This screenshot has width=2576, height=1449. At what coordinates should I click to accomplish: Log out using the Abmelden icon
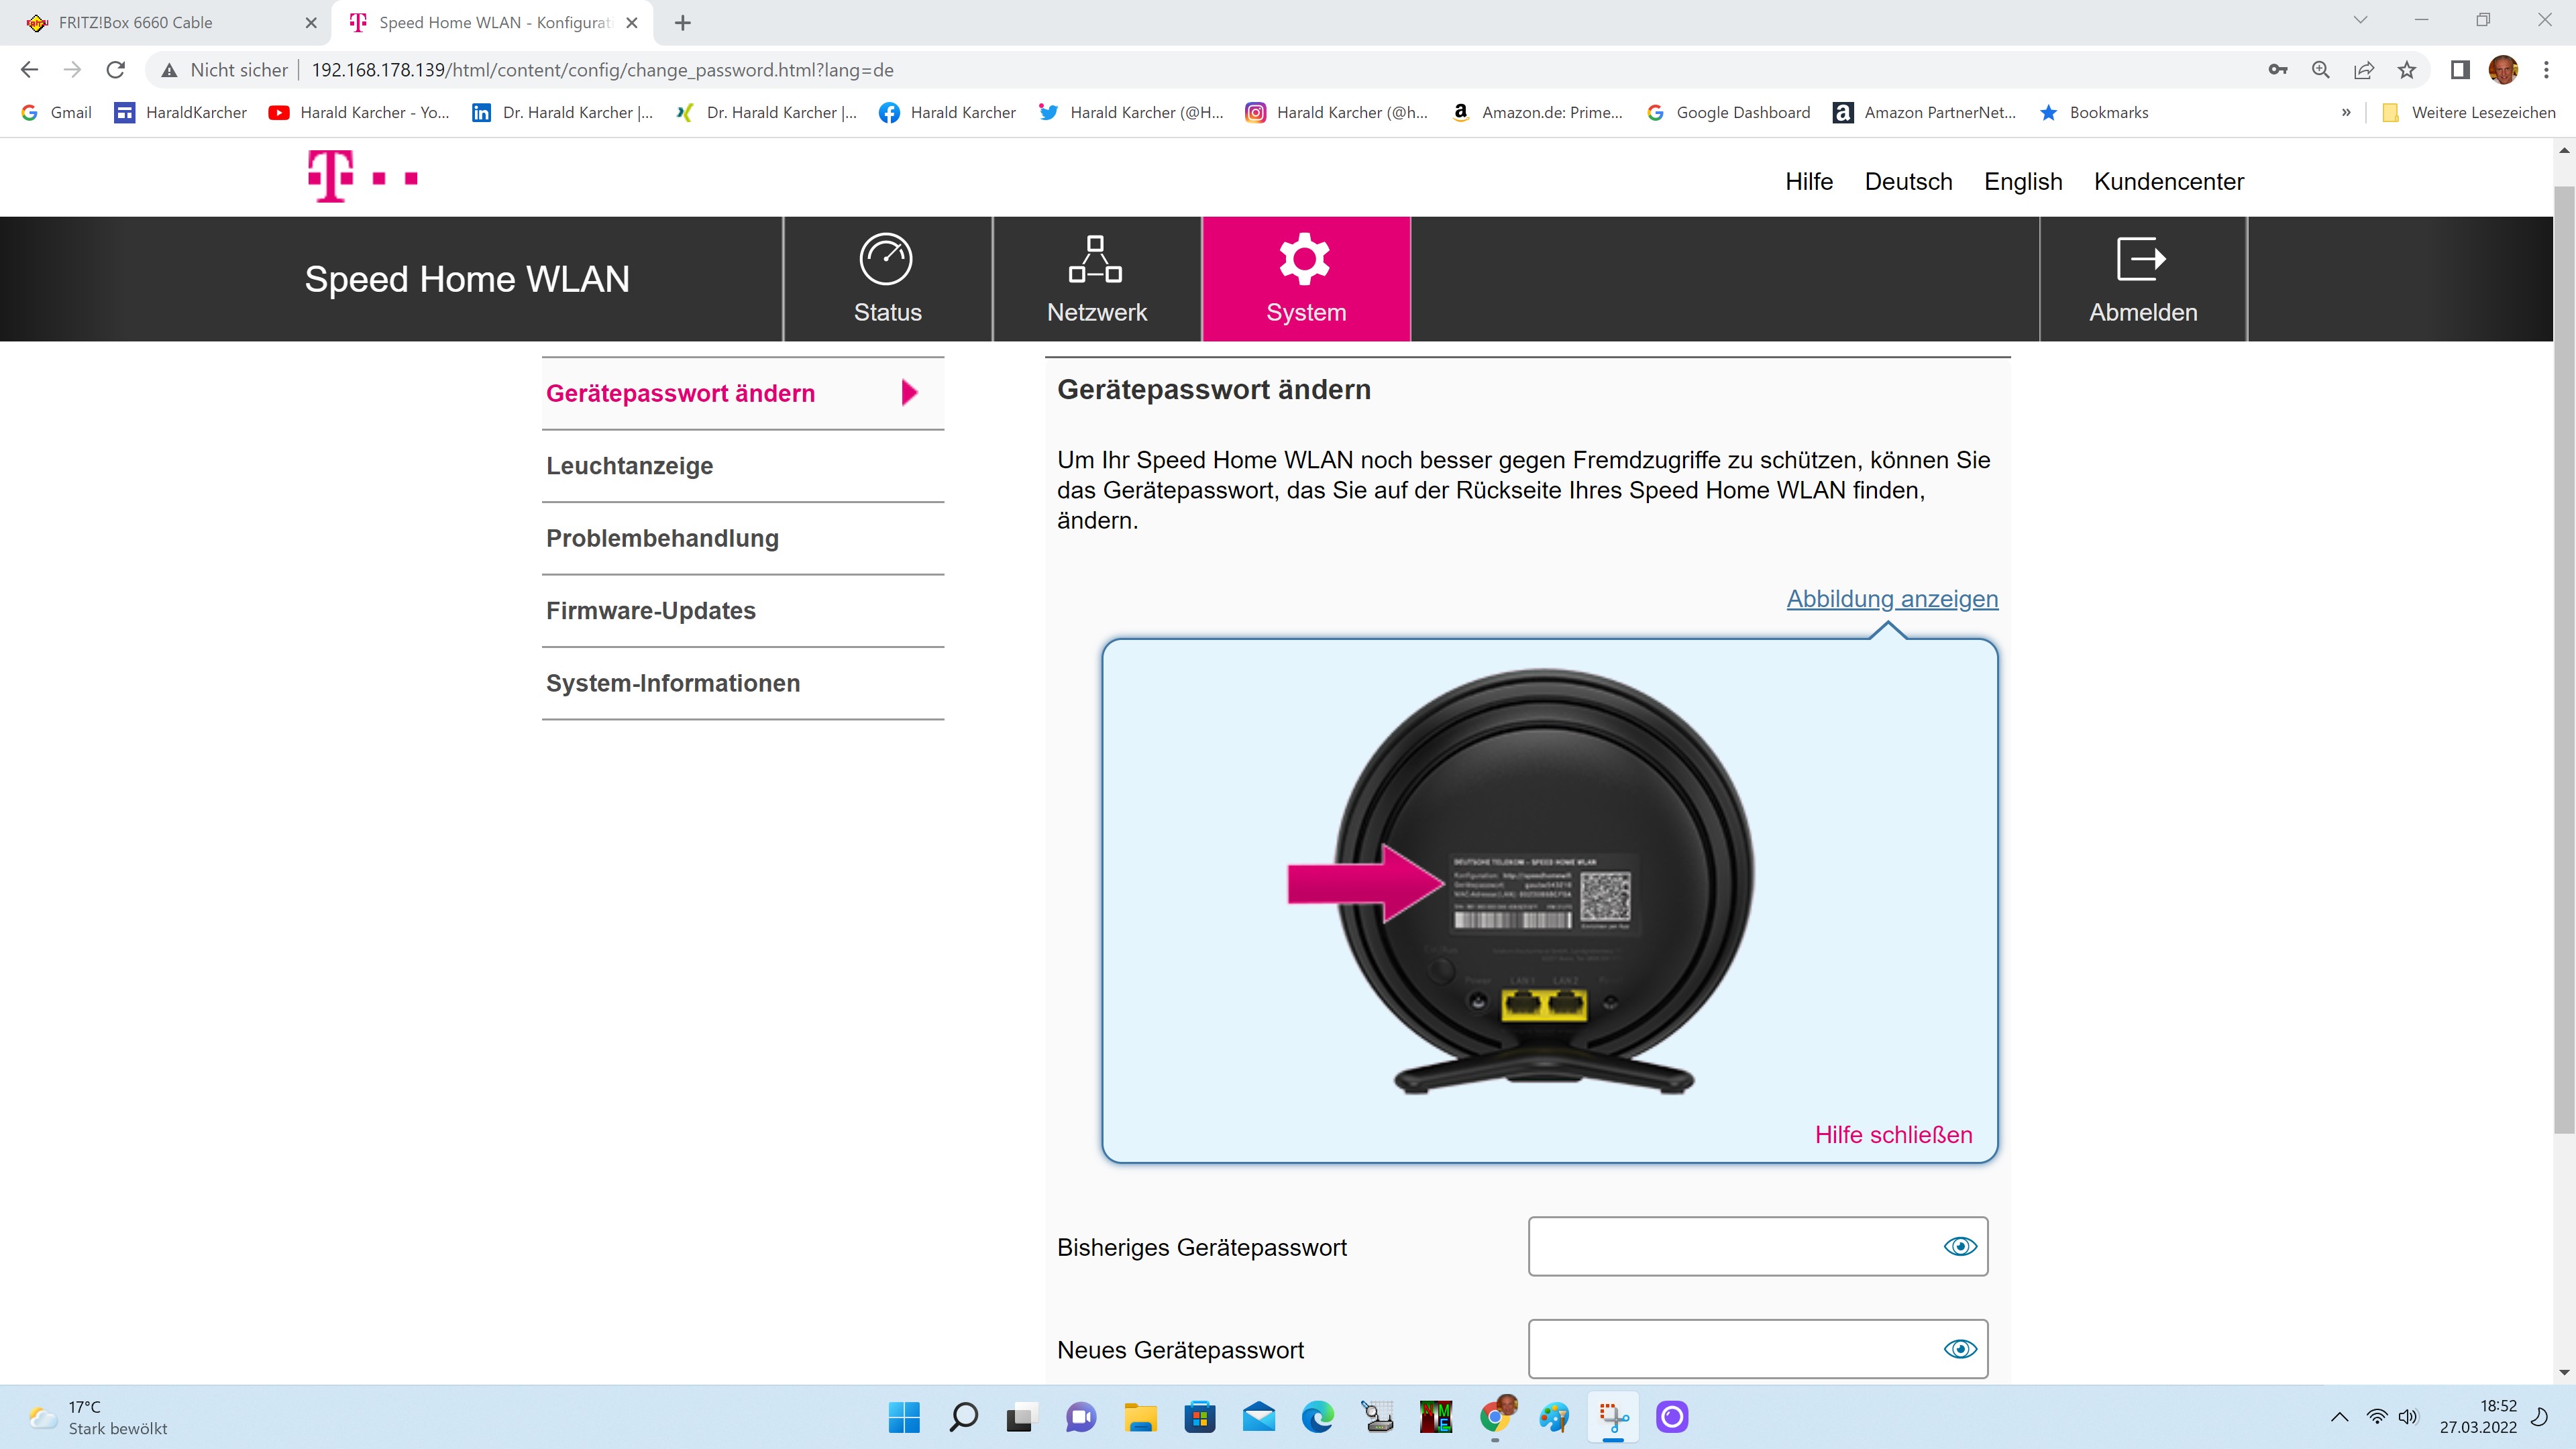(2141, 260)
